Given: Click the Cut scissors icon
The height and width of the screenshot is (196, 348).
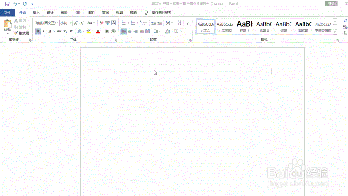Looking at the screenshot, I should click(16, 21).
